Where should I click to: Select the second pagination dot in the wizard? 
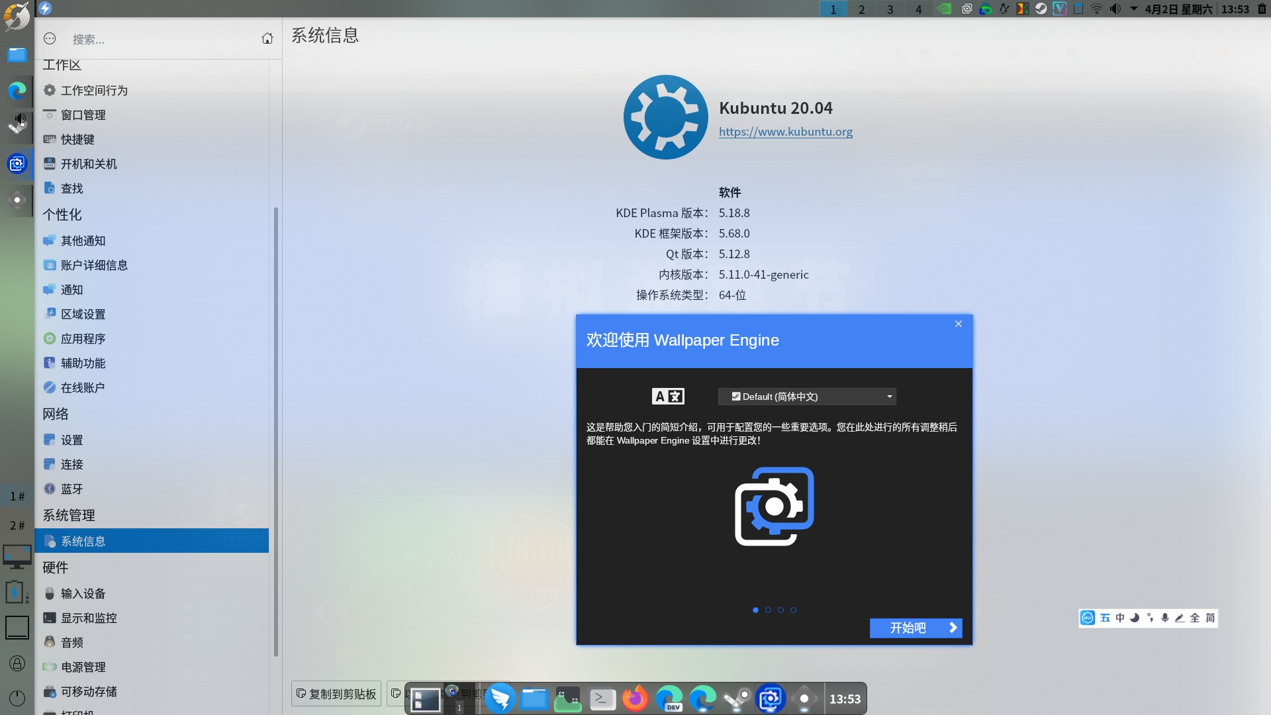(x=768, y=610)
